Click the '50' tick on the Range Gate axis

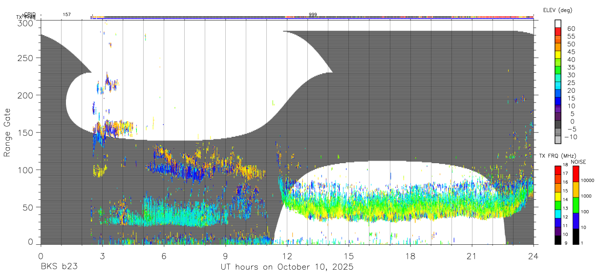point(28,207)
